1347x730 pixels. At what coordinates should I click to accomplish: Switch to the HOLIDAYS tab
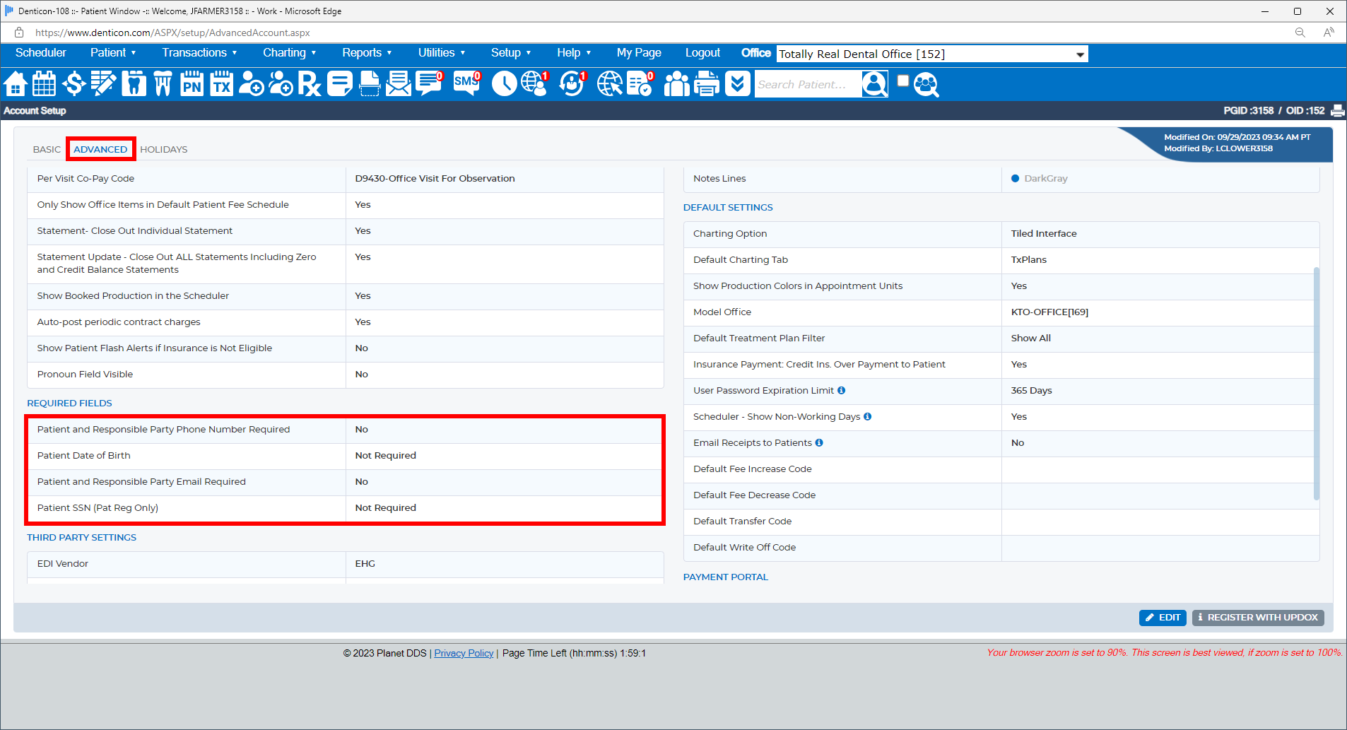click(x=163, y=149)
